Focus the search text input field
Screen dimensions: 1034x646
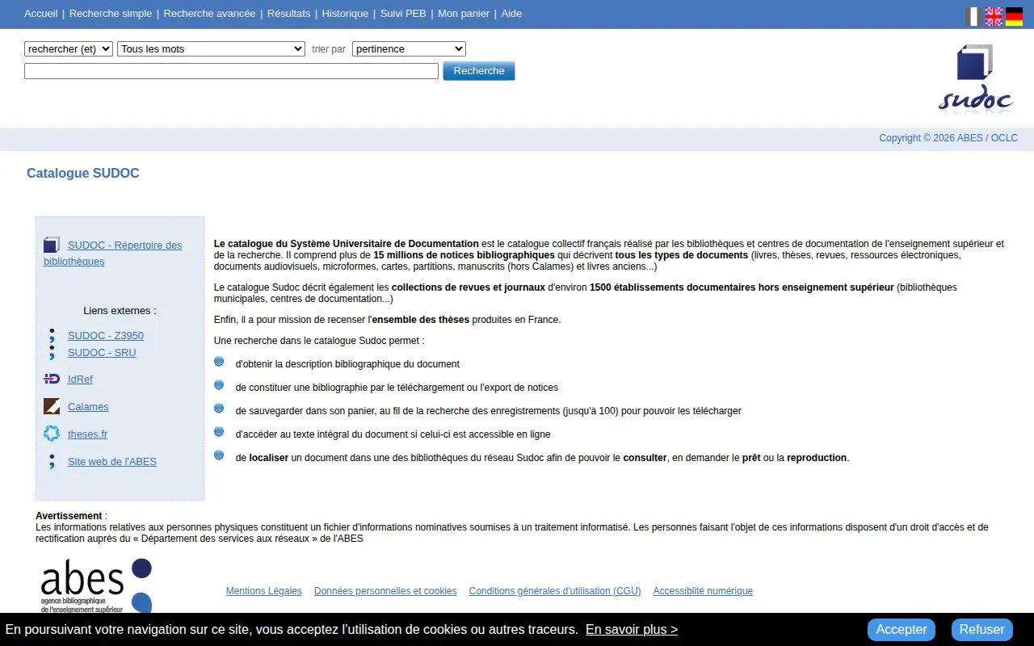pyautogui.click(x=231, y=71)
